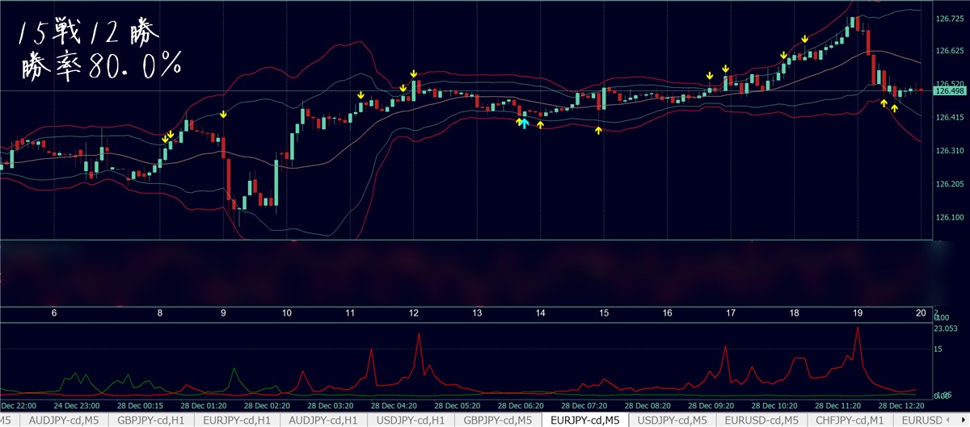Switch to the USDJPY-cd,M5 chart tab
The image size is (970, 427).
(672, 421)
